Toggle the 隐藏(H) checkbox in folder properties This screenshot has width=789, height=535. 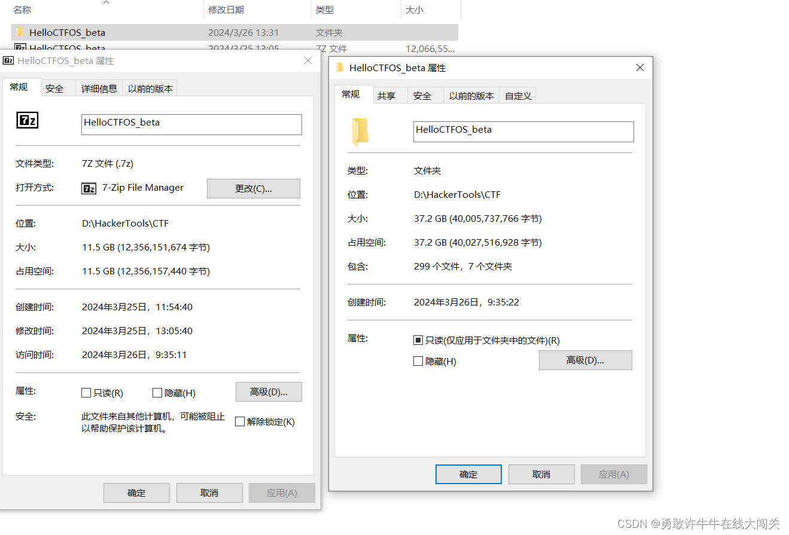(x=418, y=361)
